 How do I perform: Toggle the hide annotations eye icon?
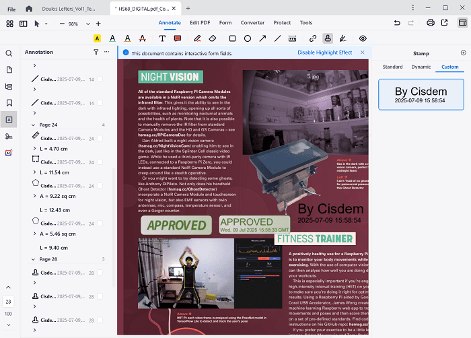coord(363,38)
